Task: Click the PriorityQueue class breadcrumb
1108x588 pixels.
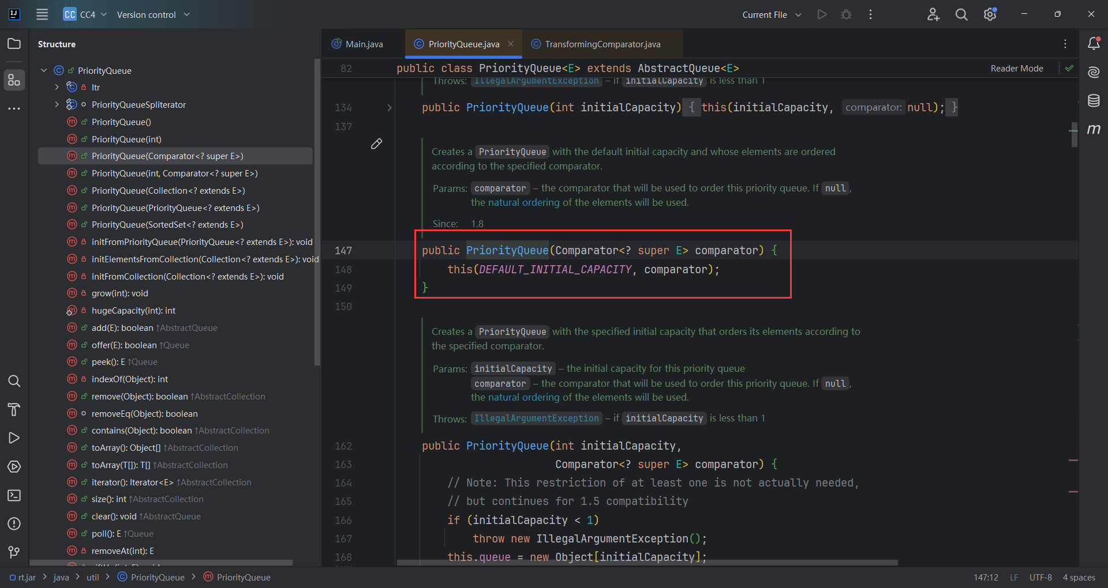Action: coord(151,577)
